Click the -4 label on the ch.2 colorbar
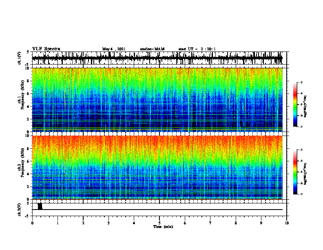323x250 pixels. pos(301,161)
